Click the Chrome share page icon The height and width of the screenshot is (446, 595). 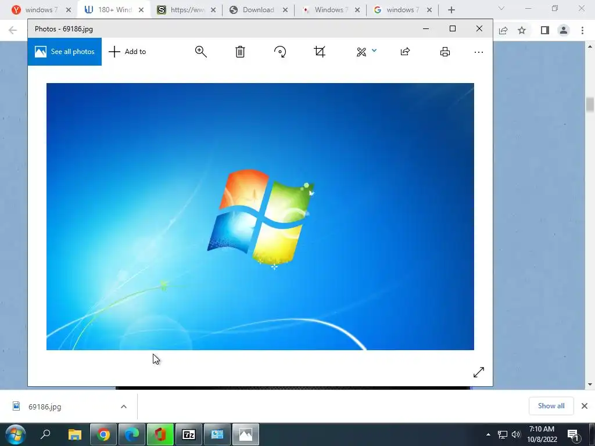pos(503,30)
